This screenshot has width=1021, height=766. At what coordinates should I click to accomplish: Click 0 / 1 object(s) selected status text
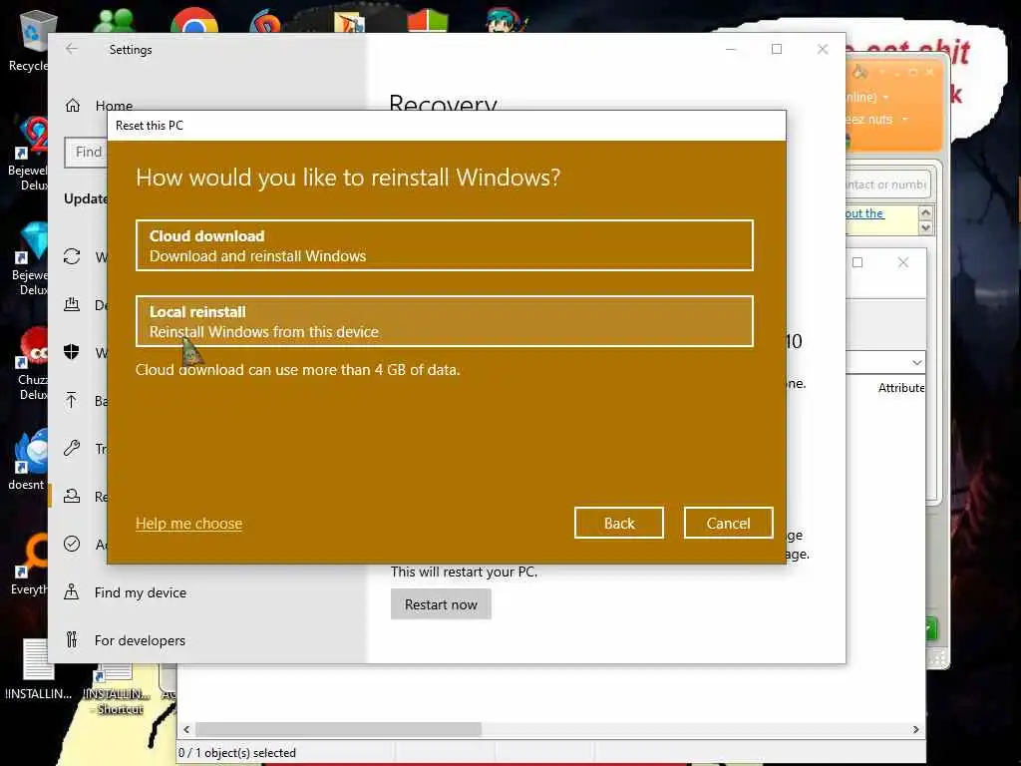coord(237,752)
